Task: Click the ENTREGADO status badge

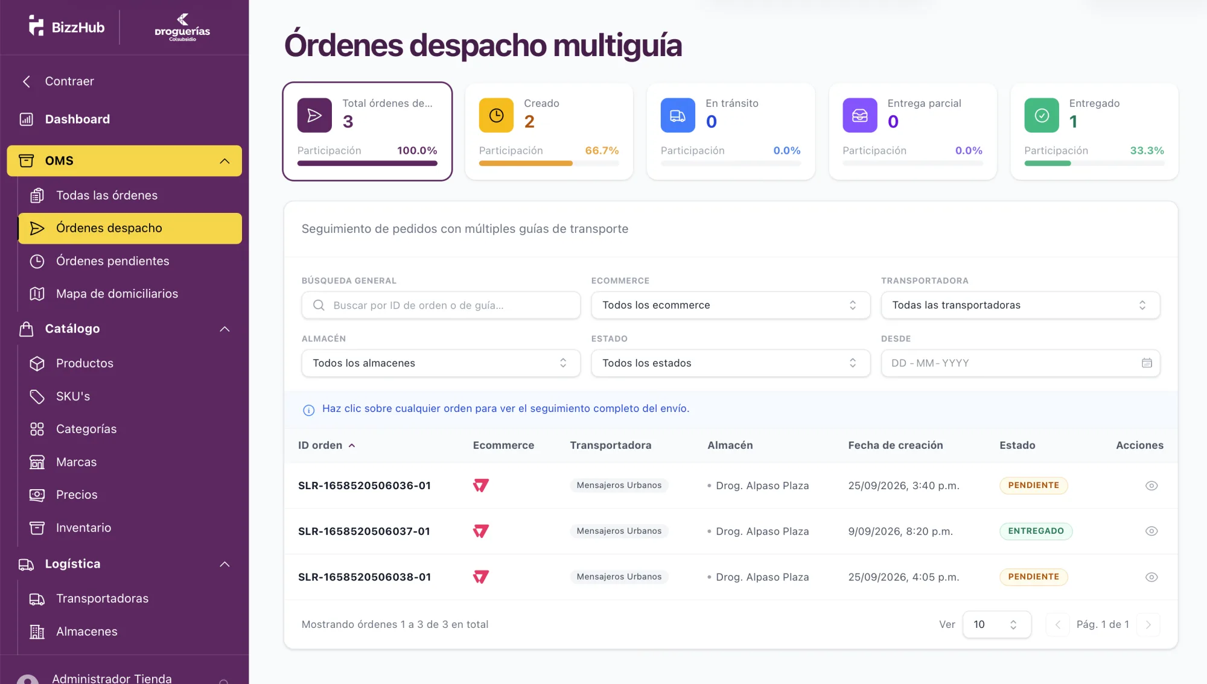Action: (1036, 531)
